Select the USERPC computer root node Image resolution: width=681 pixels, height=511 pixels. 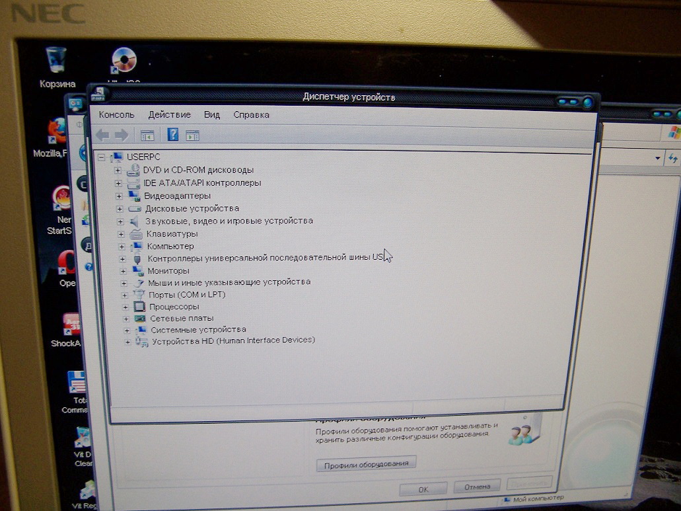click(x=139, y=157)
